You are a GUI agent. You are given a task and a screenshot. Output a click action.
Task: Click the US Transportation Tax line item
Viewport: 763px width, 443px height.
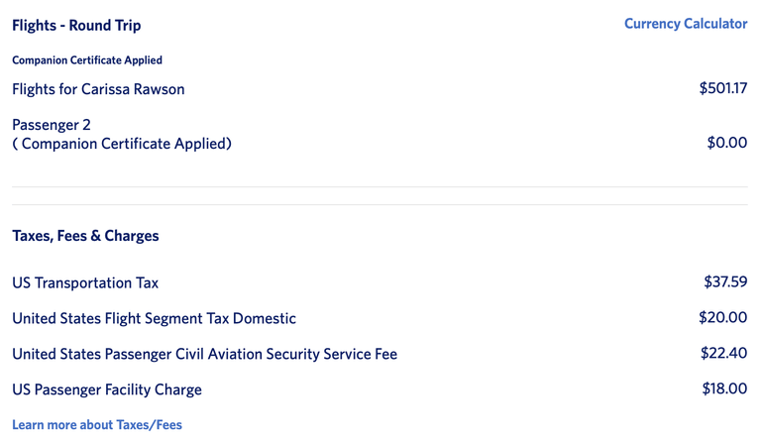click(85, 282)
